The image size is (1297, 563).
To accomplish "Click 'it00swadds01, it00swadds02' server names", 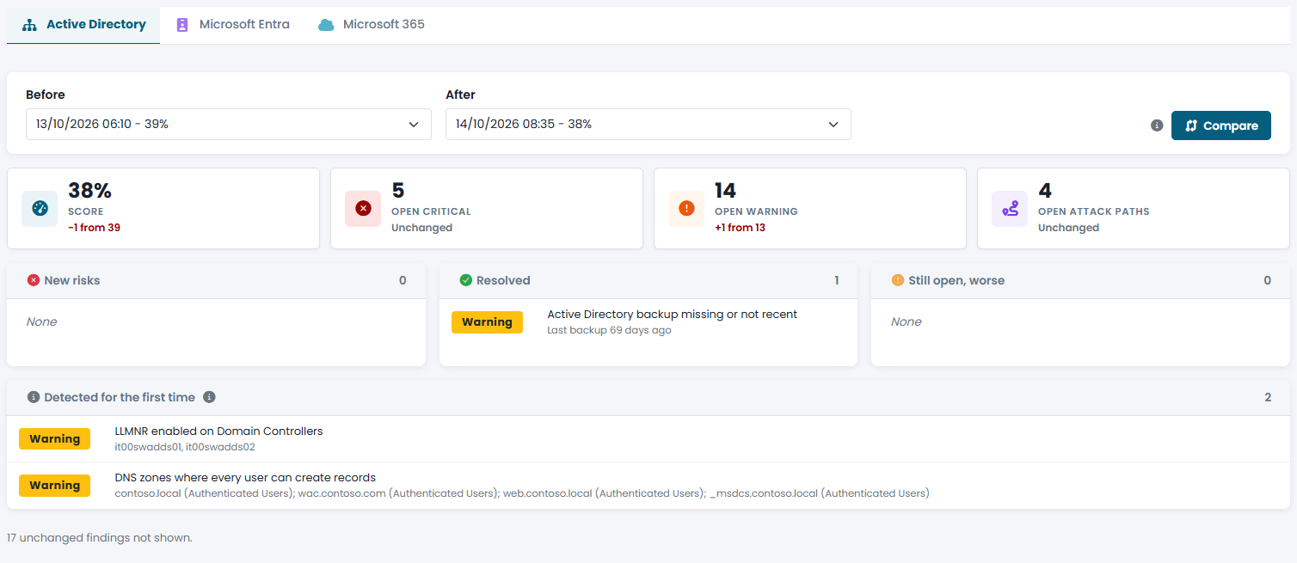I will 185,447.
